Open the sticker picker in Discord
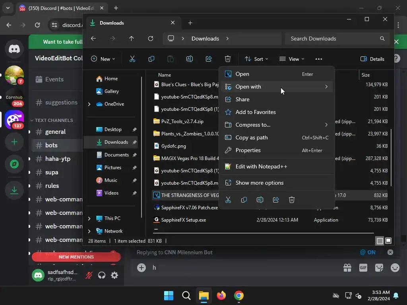 [x=379, y=268]
